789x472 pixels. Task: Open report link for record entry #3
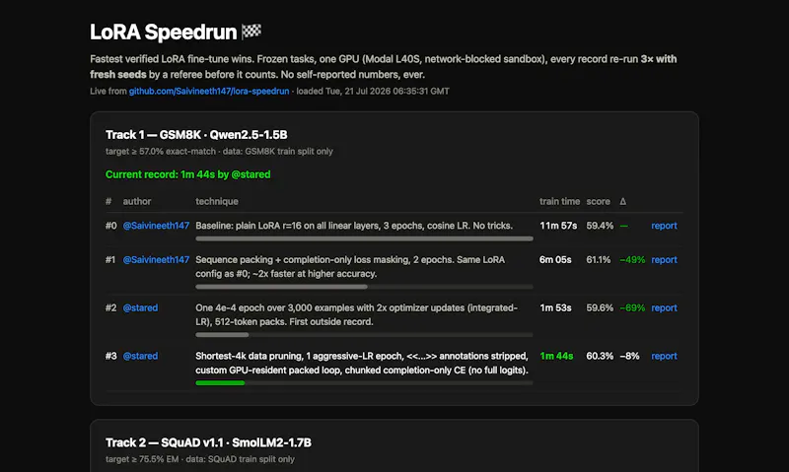pyautogui.click(x=664, y=357)
